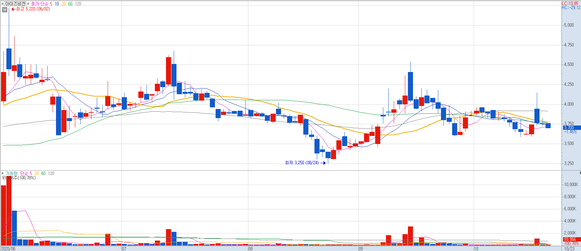Click the 07 month axis label
581x251 pixels.
pos(124,249)
